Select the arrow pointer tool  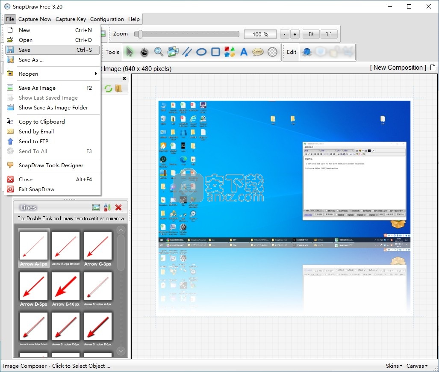130,52
